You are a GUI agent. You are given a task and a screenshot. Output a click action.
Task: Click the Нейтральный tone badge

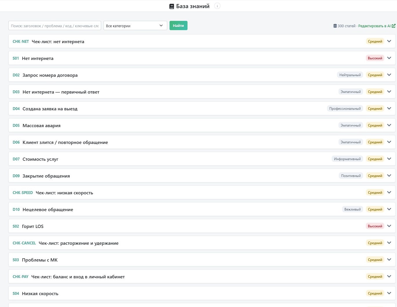tap(350, 75)
